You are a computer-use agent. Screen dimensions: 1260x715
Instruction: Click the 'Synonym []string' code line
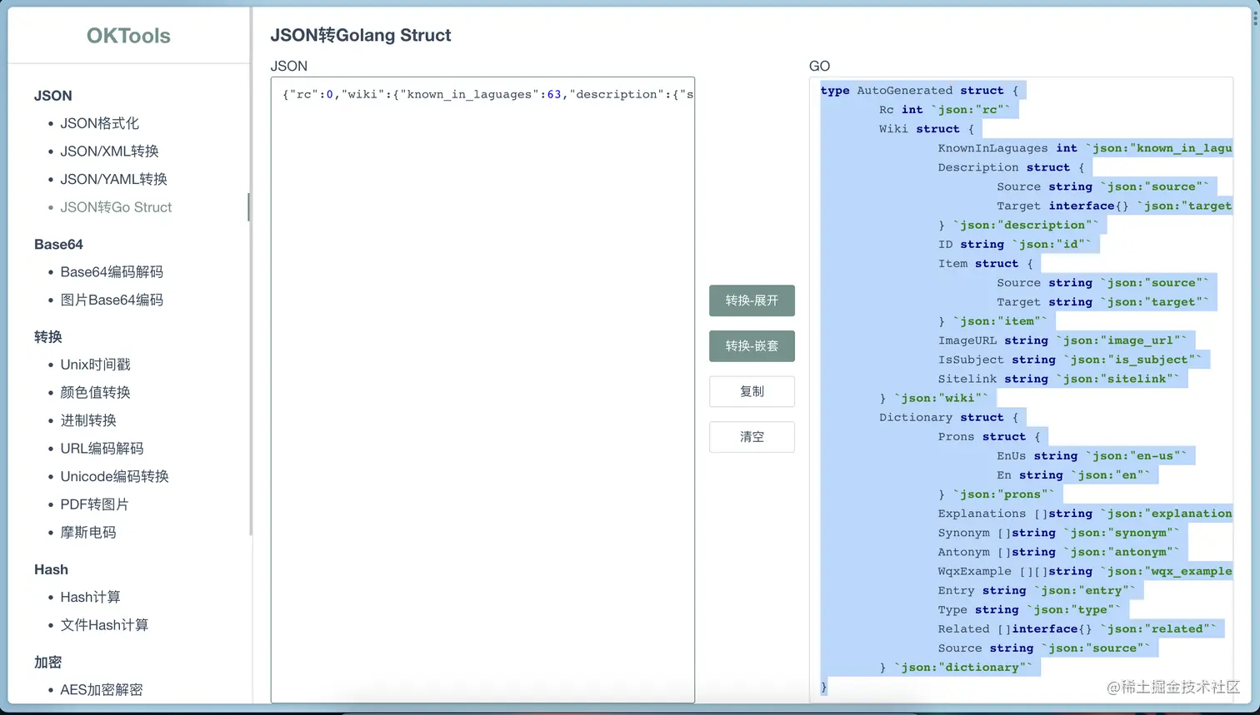(x=1058, y=533)
